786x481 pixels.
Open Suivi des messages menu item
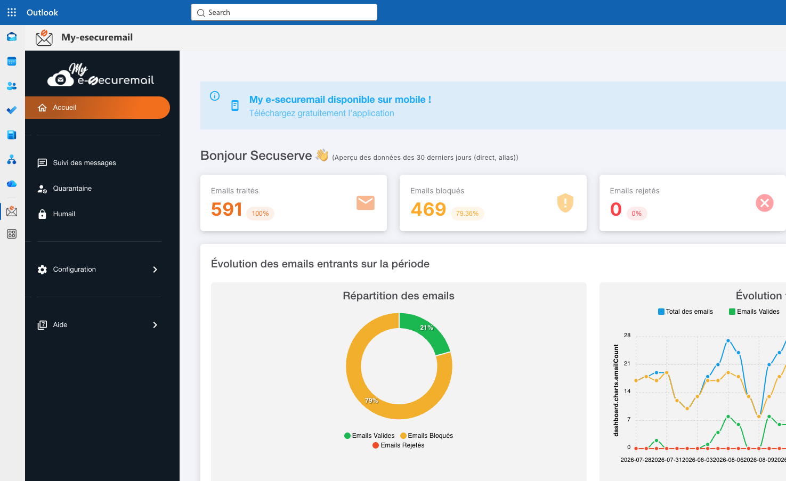click(98, 163)
